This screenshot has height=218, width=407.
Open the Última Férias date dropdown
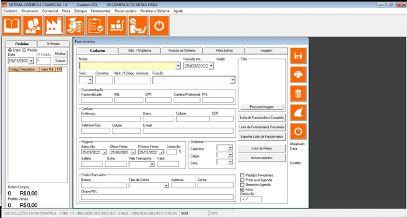[x=133, y=152]
